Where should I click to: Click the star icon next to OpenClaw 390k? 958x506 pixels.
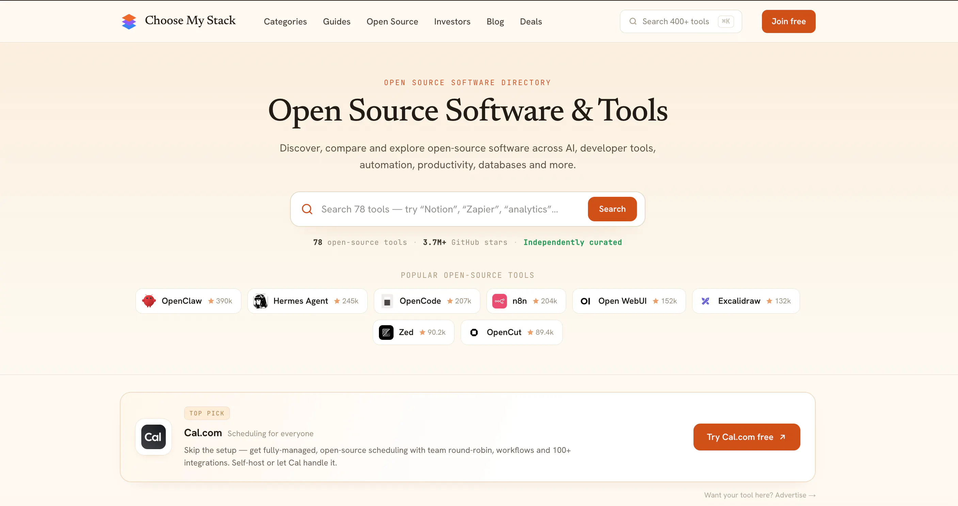211,301
